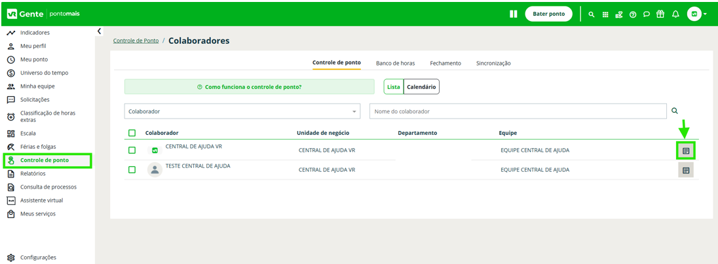The width and height of the screenshot is (718, 264).
Task: Open the gift icon in top bar
Action: [x=660, y=14]
